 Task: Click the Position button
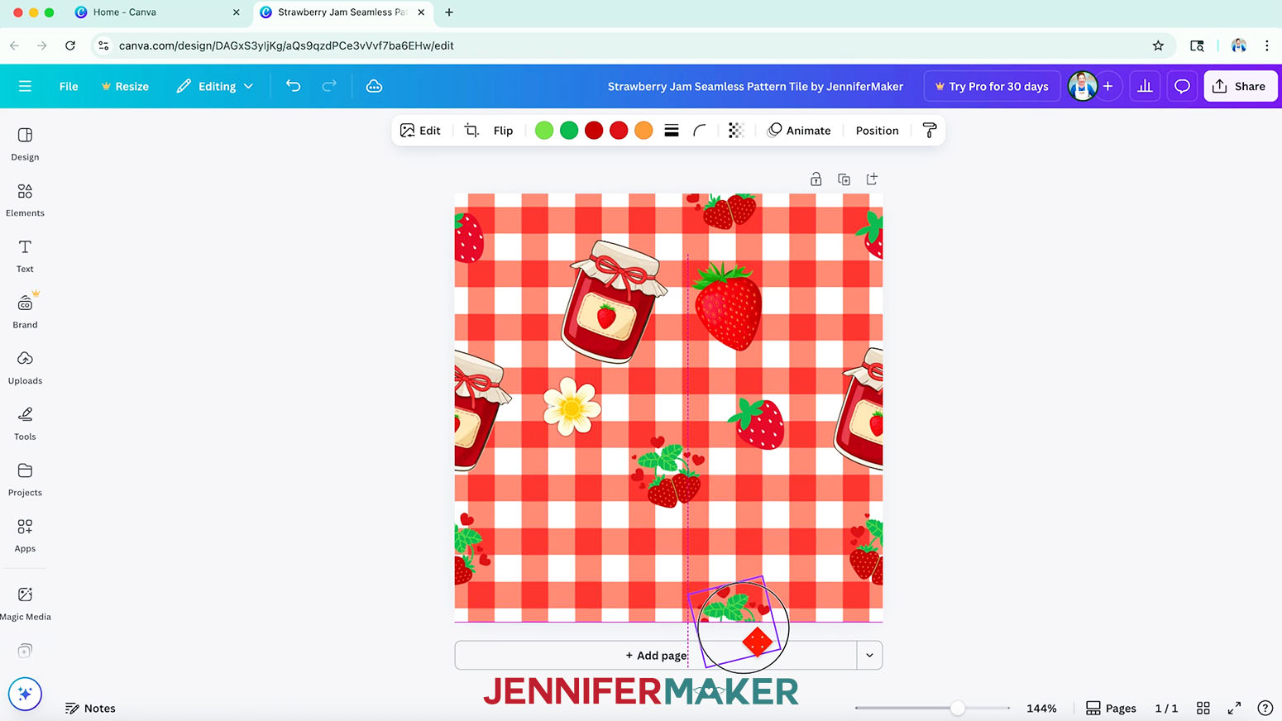coord(877,131)
